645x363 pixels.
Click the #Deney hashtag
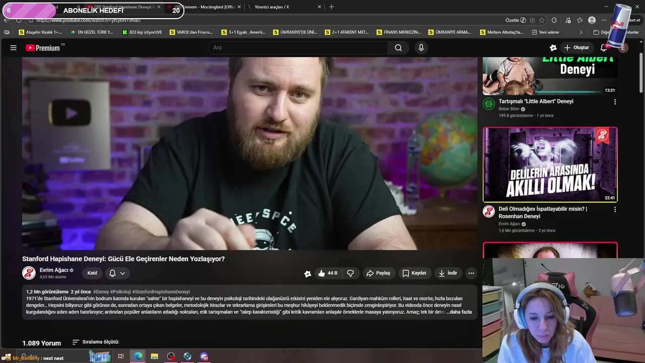pos(101,292)
